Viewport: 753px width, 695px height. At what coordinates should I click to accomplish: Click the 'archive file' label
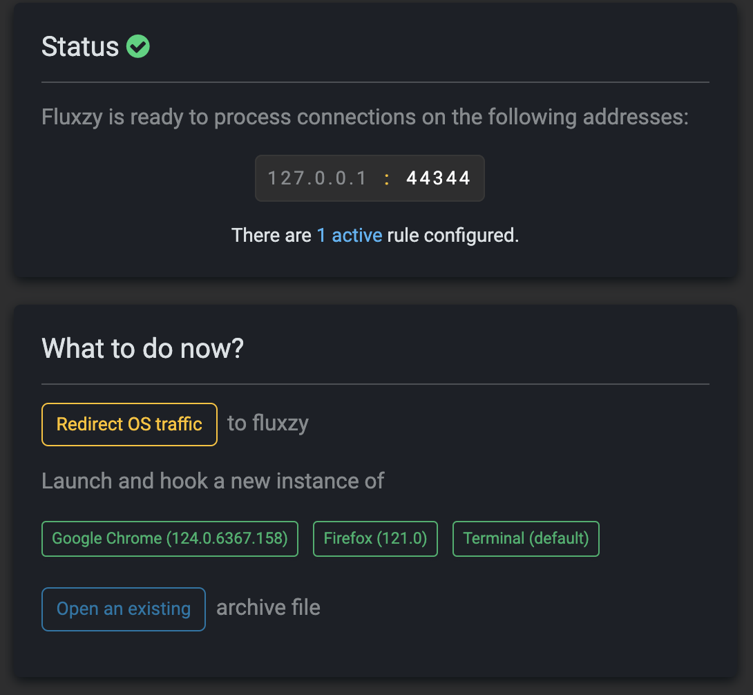pyautogui.click(x=268, y=607)
